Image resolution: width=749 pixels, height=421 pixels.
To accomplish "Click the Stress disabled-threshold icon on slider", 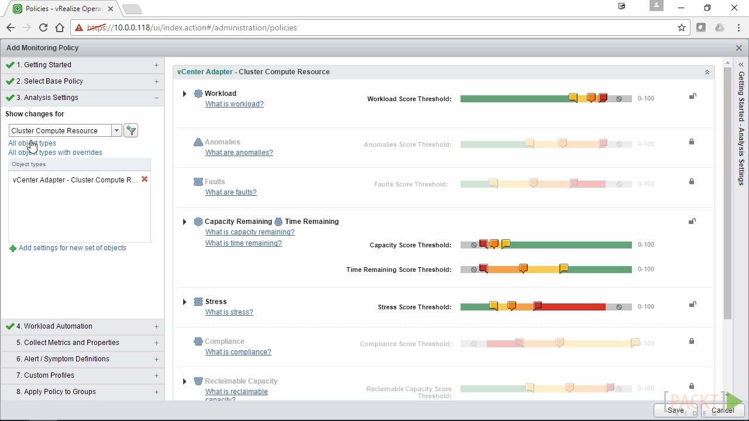I will click(619, 307).
